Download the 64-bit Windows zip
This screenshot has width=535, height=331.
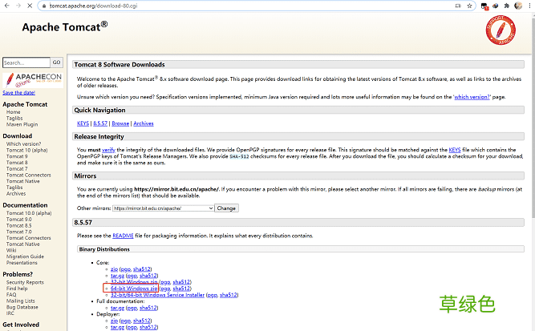[x=134, y=289]
